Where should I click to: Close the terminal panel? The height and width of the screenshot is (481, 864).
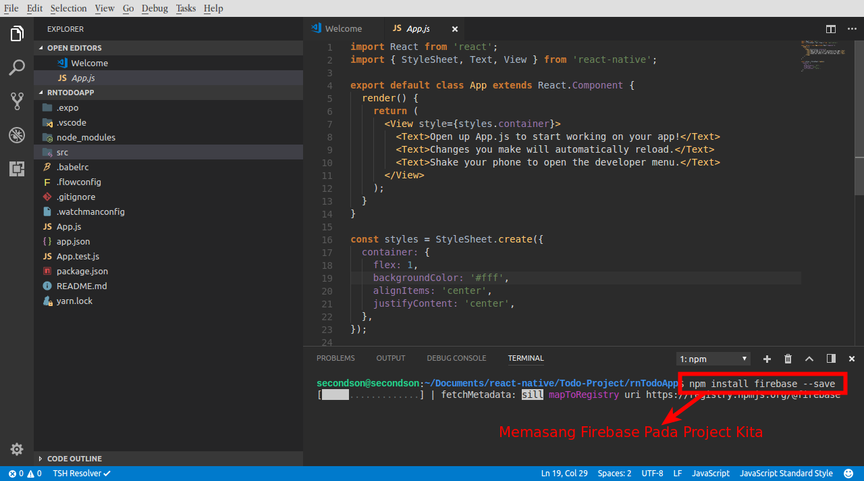tap(852, 359)
